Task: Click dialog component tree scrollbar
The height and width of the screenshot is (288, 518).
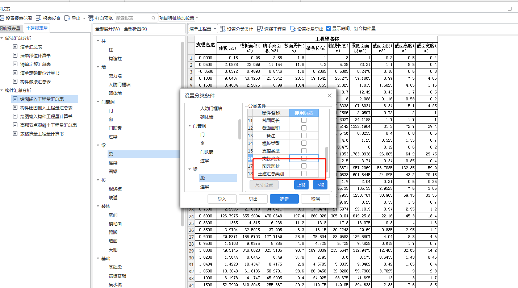Action: (240, 129)
